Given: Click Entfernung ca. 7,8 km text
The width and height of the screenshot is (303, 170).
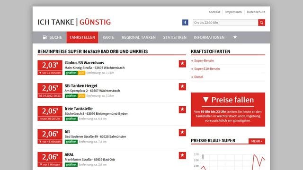Looking at the screenshot, I should [x=93, y=142].
